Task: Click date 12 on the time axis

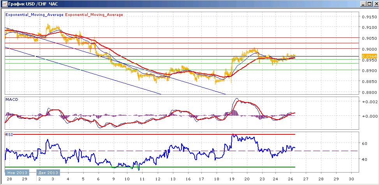Action: pyautogui.click(x=157, y=179)
